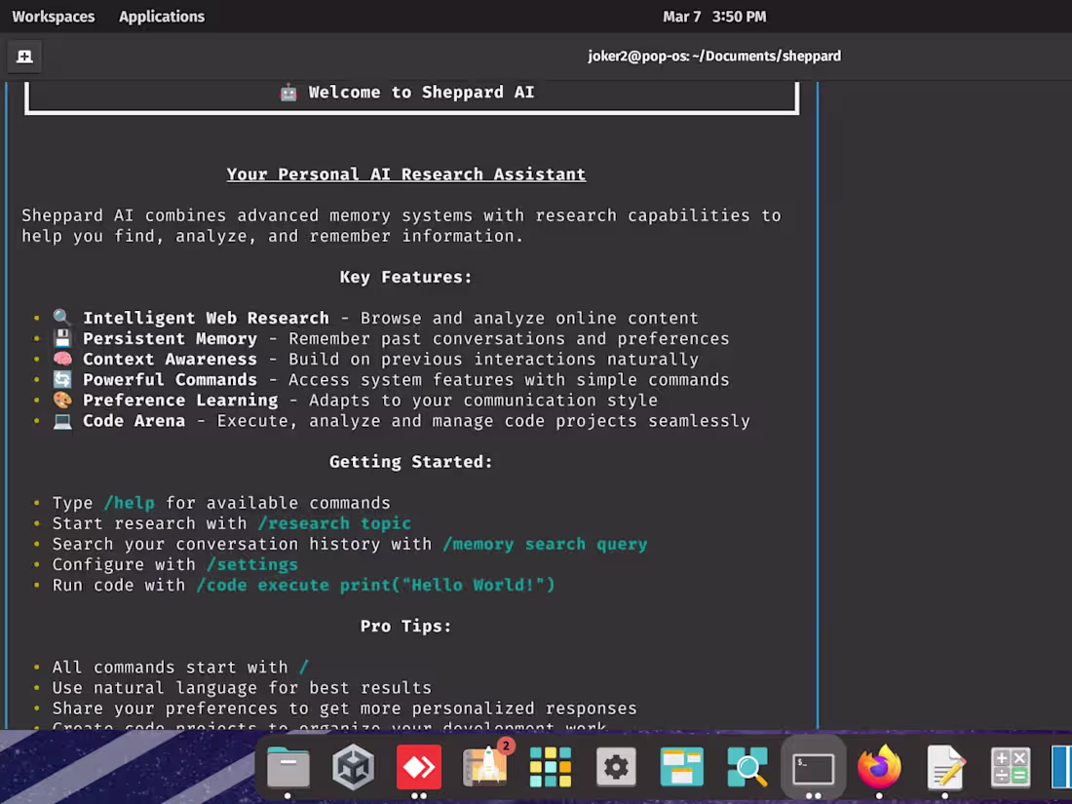This screenshot has height=804, width=1072.
Task: Click the /settings command text
Action: coord(251,564)
